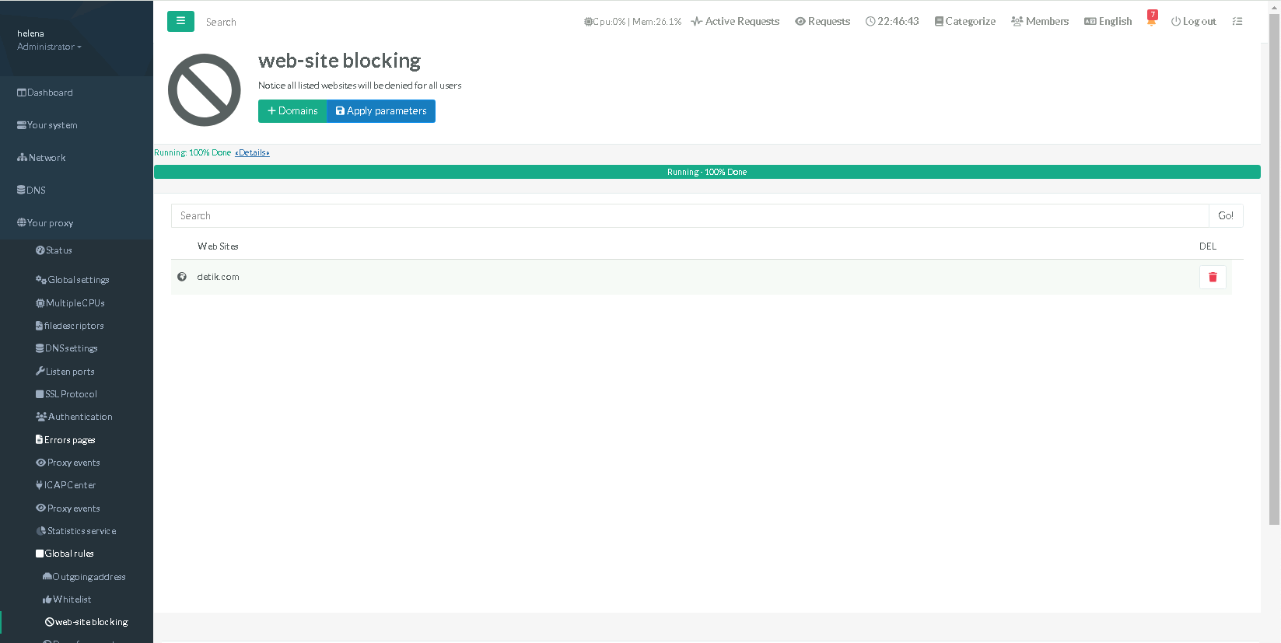Screen dimensions: 1281x643
Task: Focus the web sites Search field
Action: pyautogui.click(x=689, y=216)
